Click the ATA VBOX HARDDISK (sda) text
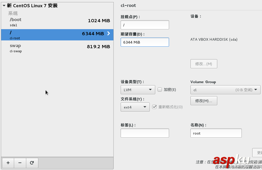Viewport: 262px width, 170px height. tap(214, 40)
